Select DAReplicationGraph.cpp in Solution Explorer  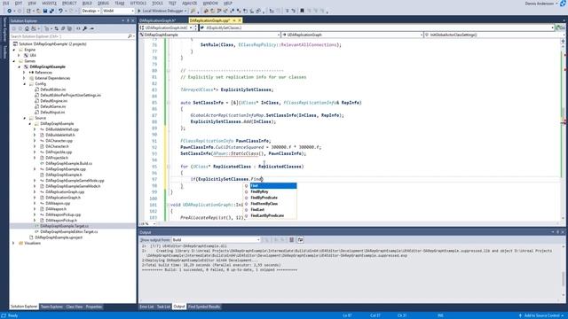pyautogui.click(x=65, y=192)
